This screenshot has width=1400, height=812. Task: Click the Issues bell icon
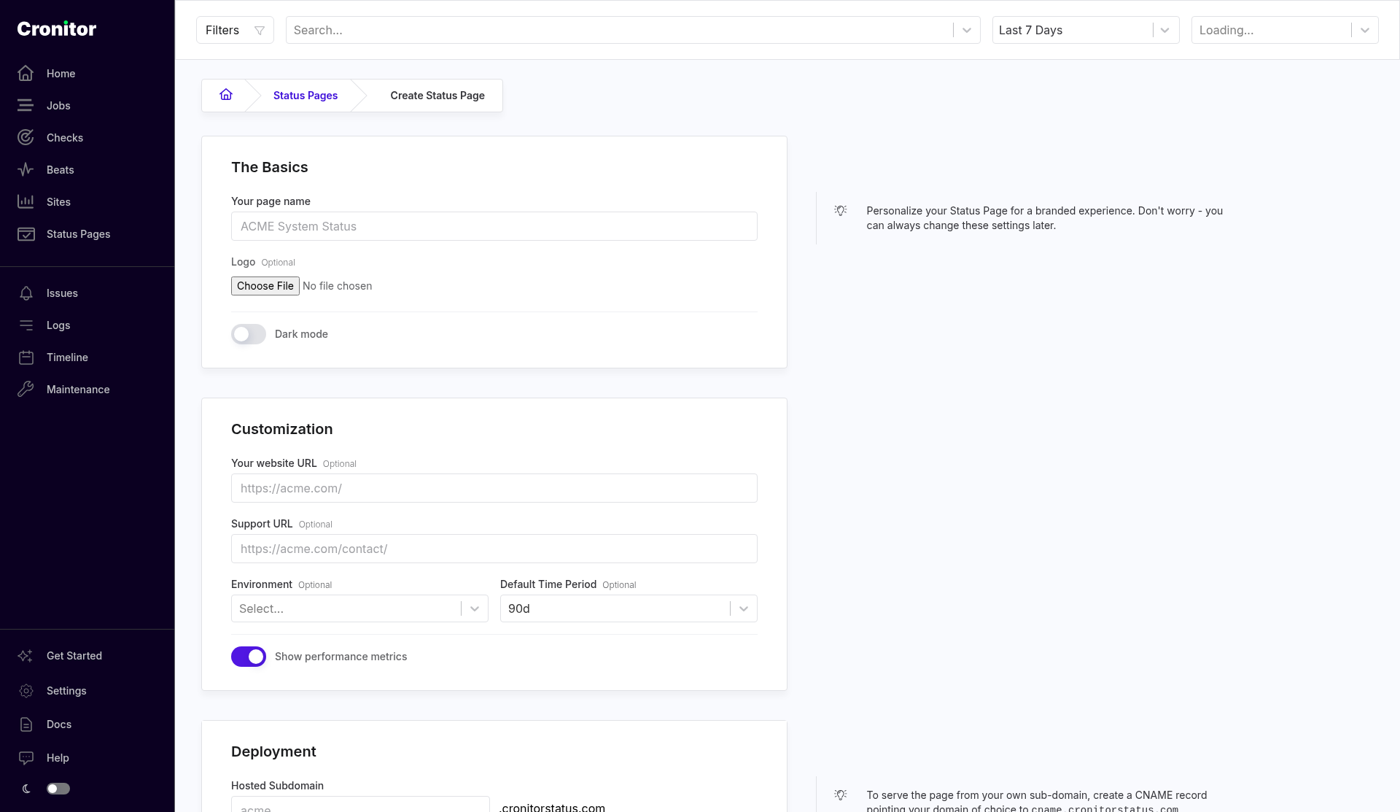pyautogui.click(x=26, y=293)
